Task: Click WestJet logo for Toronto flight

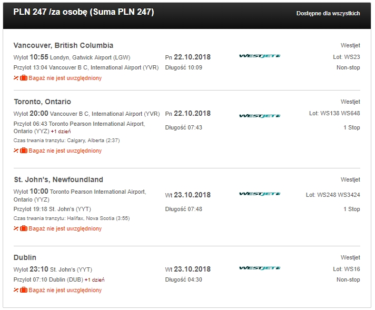Action: (x=260, y=116)
